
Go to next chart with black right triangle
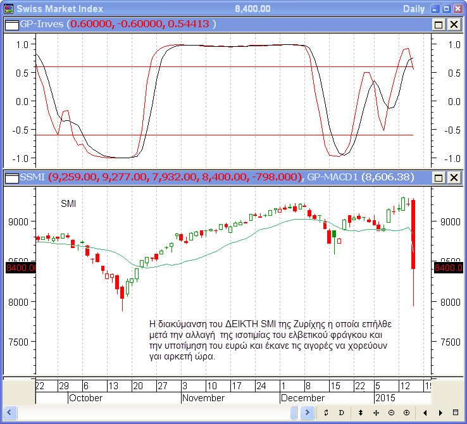coord(440,413)
